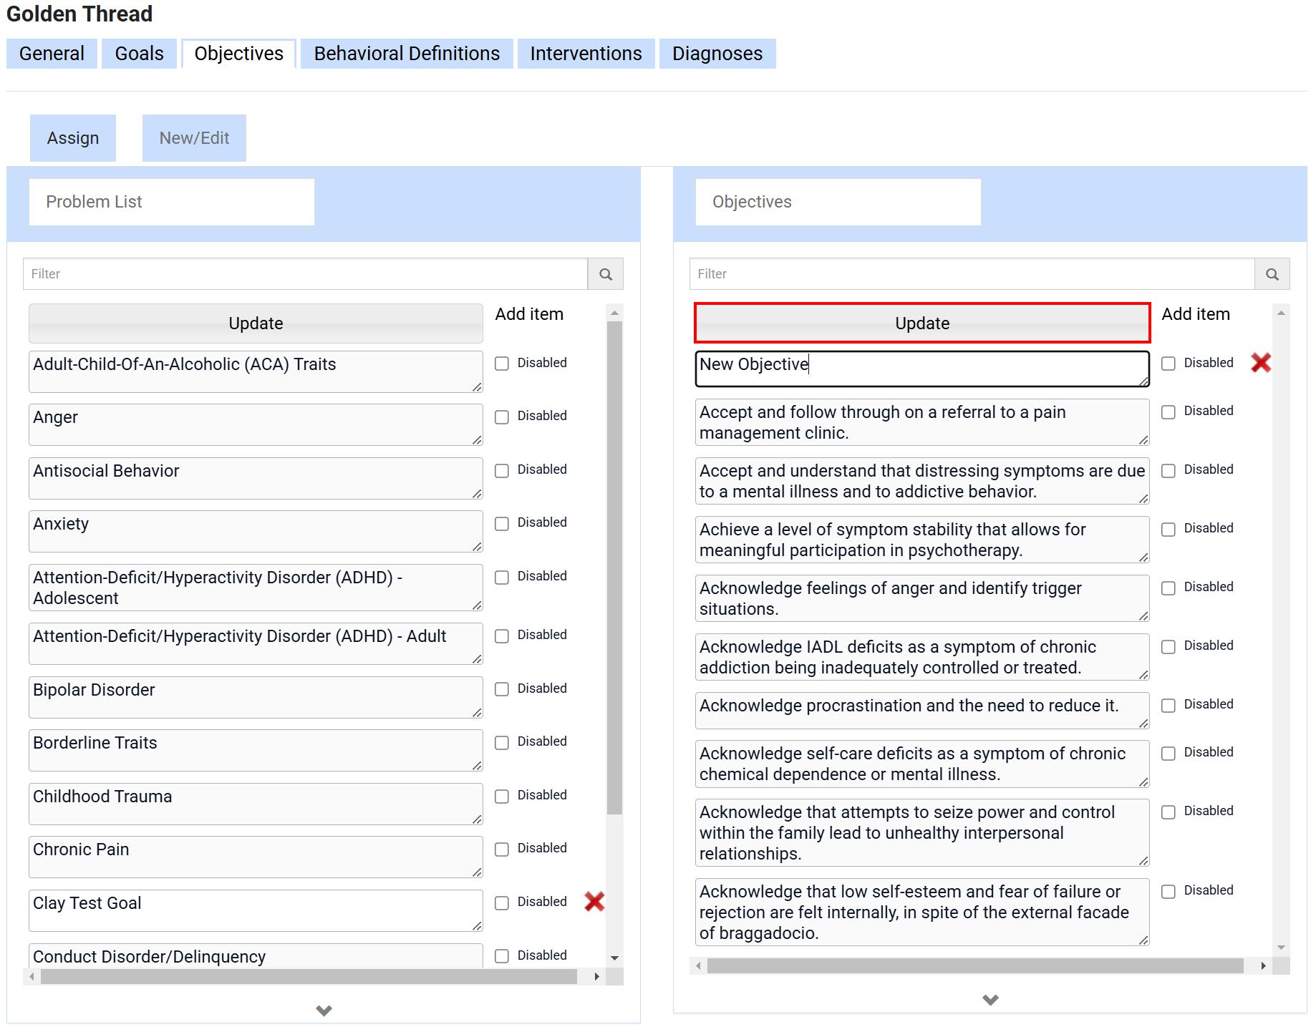Check Disabled box for Anxiety
This screenshot has height=1027, width=1316.
point(502,524)
